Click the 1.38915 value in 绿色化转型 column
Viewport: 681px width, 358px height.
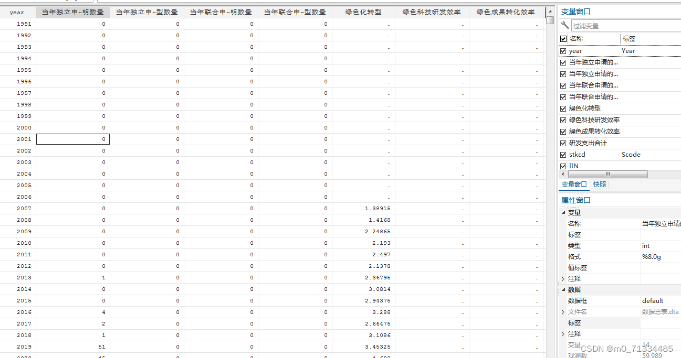point(363,208)
